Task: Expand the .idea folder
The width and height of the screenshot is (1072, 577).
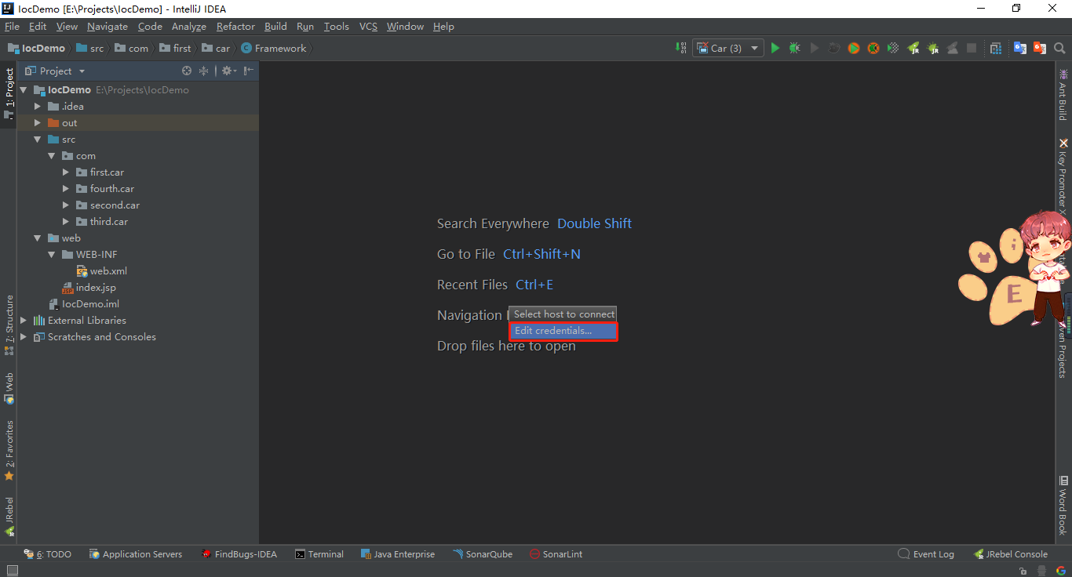Action: point(38,107)
